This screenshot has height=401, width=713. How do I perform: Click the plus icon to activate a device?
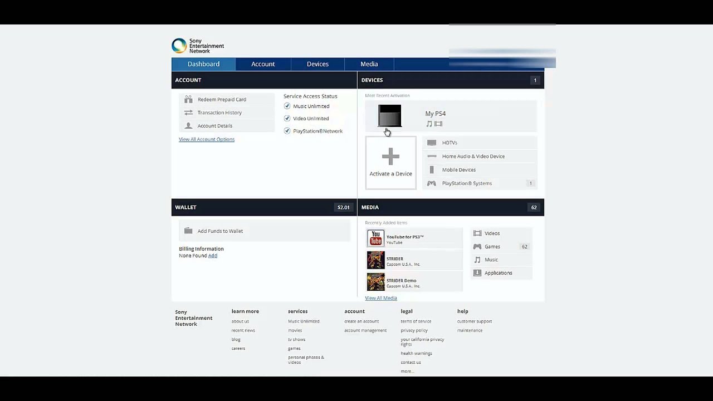point(390,157)
